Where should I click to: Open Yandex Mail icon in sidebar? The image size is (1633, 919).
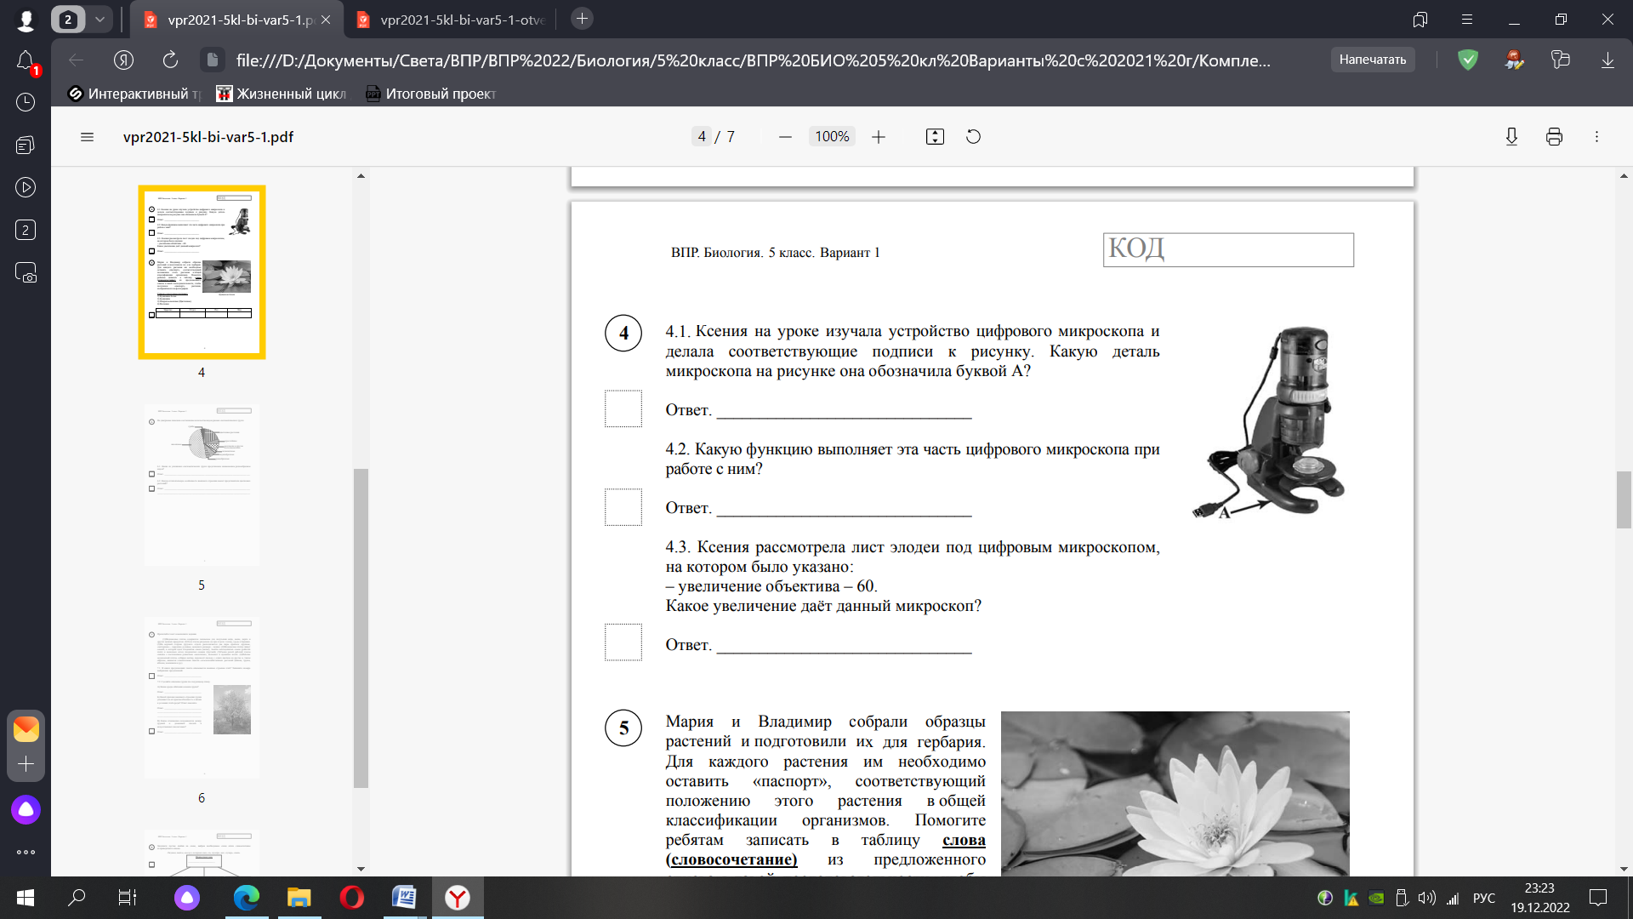26,728
